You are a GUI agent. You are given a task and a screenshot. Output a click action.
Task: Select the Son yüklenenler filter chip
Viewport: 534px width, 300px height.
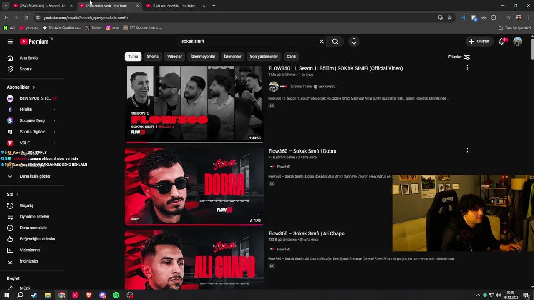[x=264, y=57]
